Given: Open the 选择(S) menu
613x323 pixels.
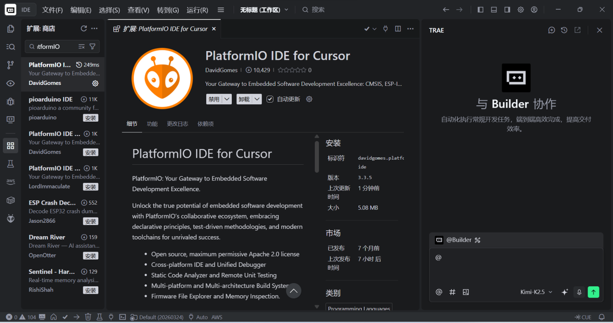Looking at the screenshot, I should 109,10.
